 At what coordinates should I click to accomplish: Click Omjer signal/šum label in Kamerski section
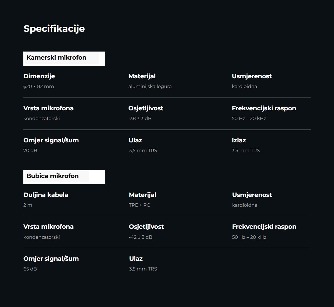(x=51, y=140)
